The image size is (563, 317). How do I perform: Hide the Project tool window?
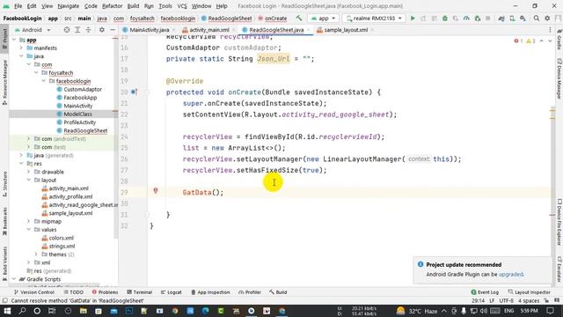coord(113,30)
